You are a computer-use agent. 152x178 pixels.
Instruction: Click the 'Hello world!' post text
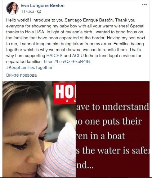[18, 20]
